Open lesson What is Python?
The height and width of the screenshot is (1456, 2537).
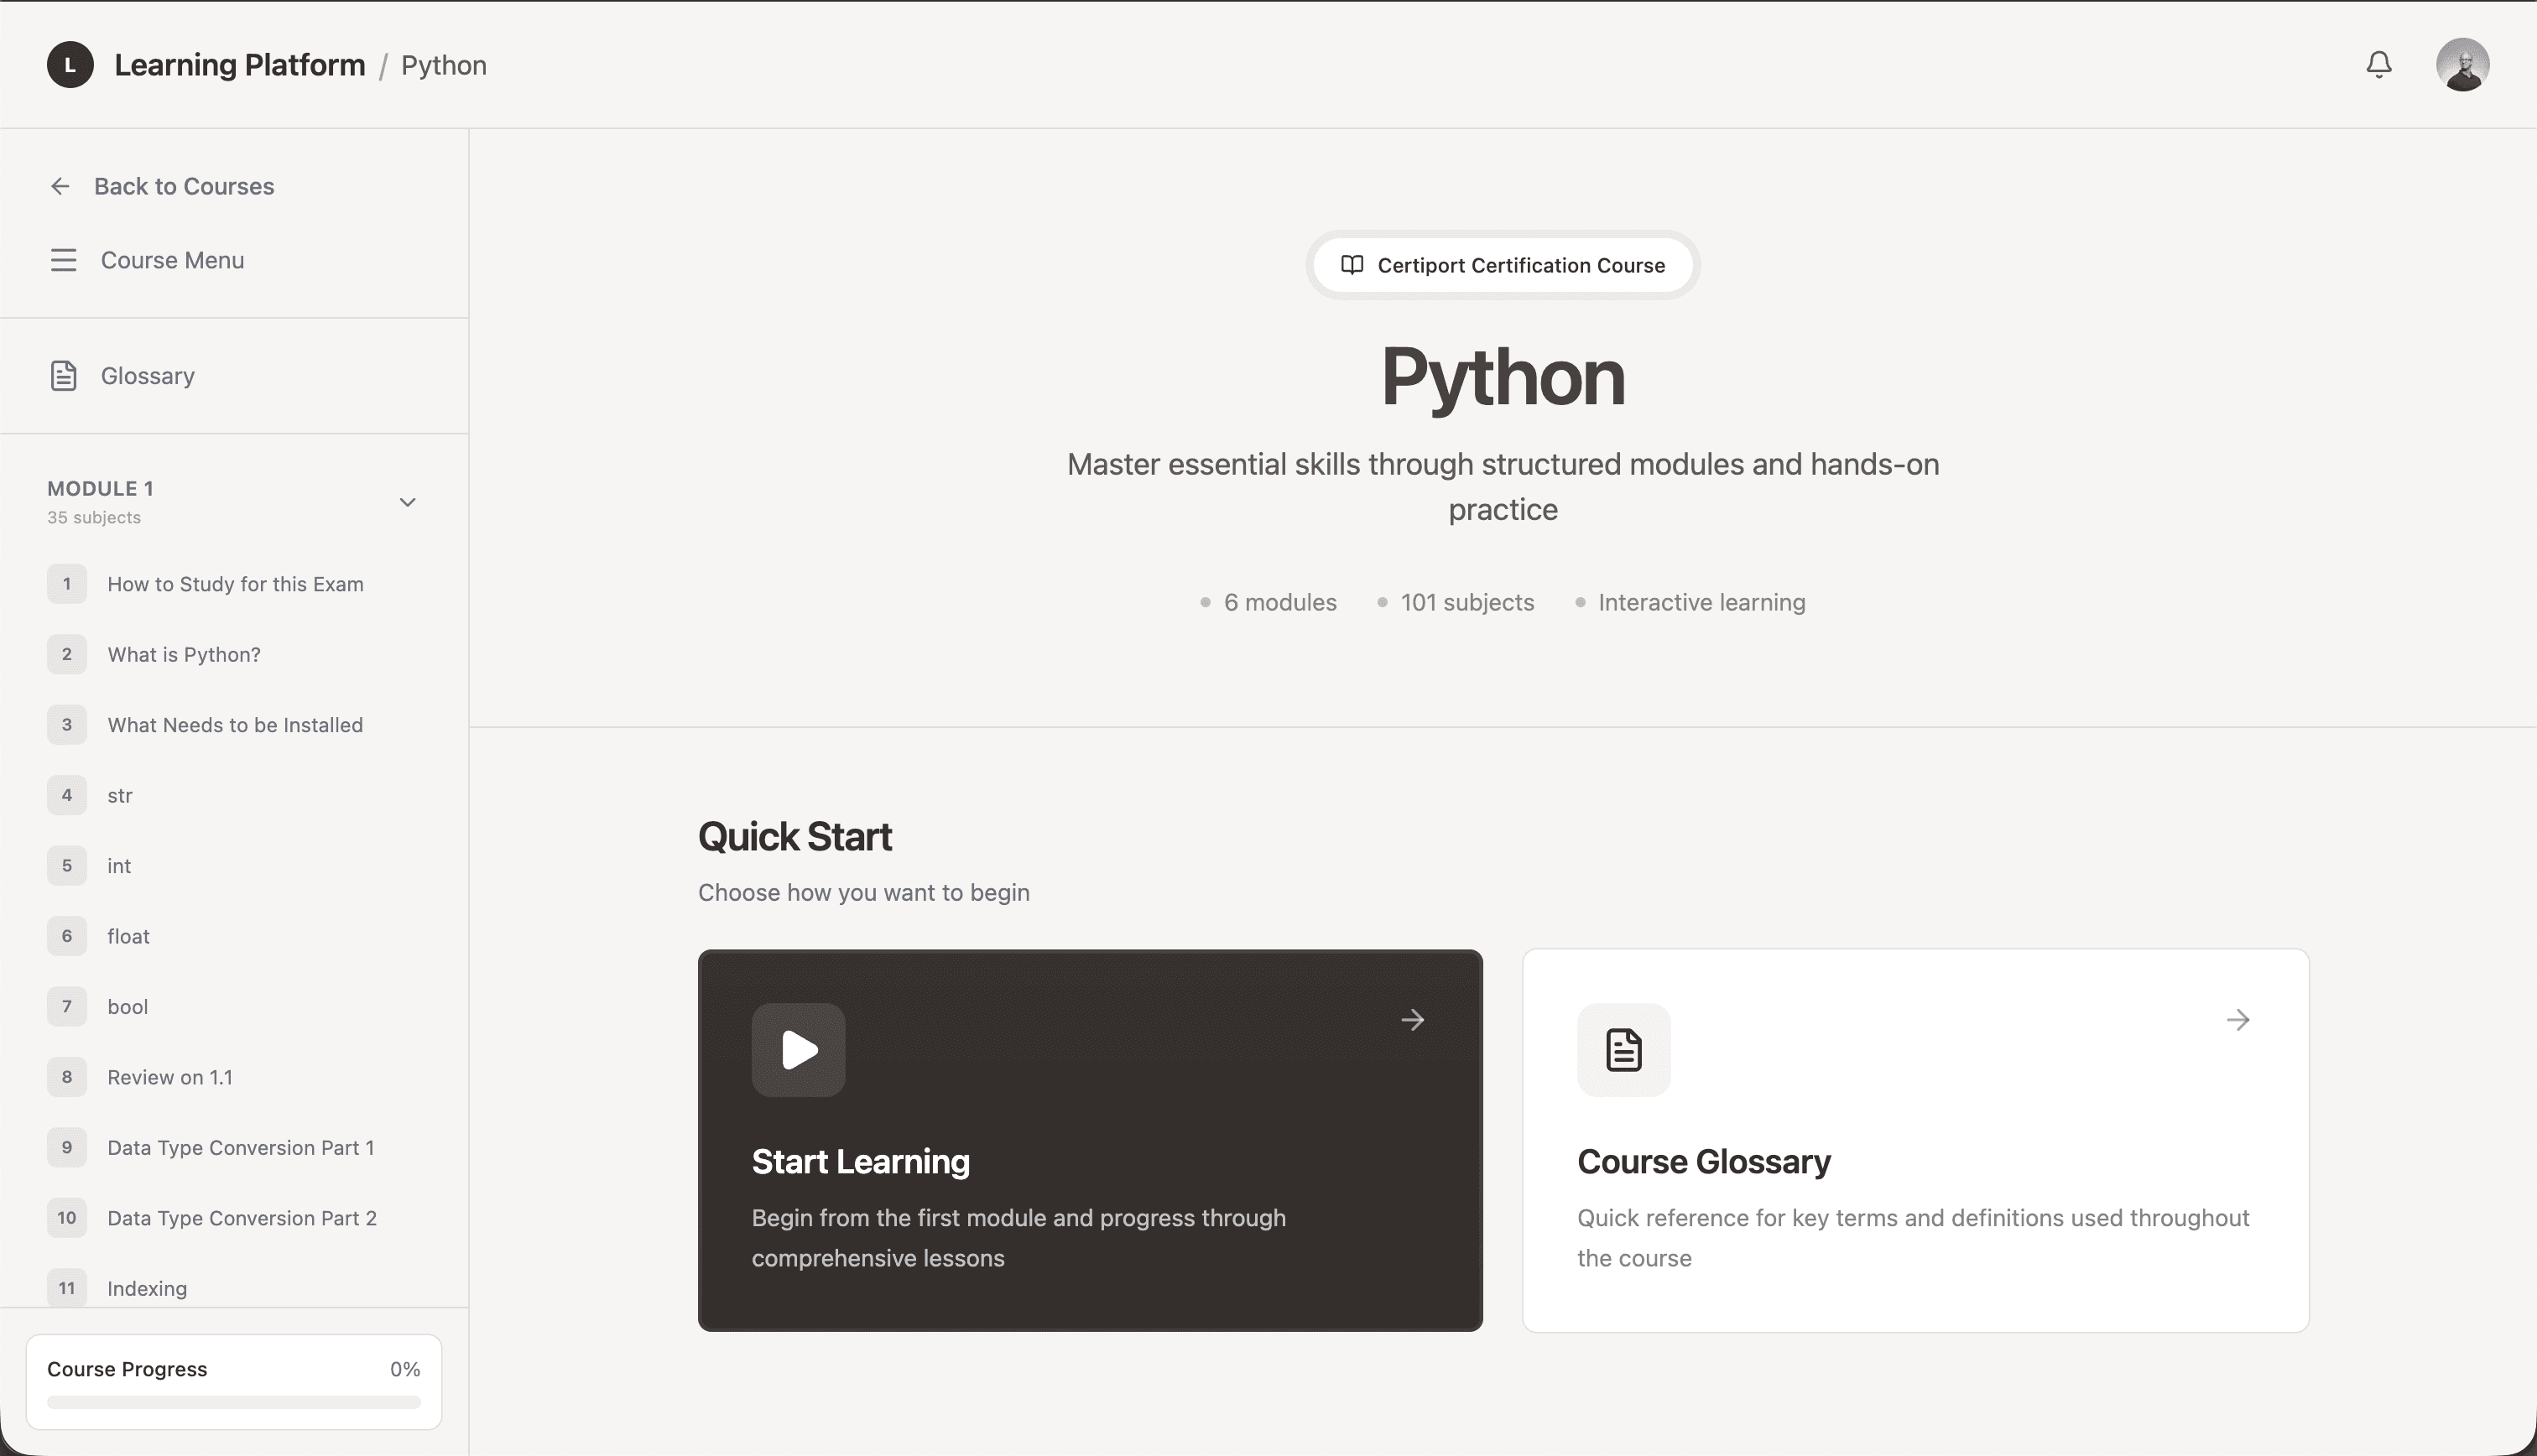click(183, 654)
